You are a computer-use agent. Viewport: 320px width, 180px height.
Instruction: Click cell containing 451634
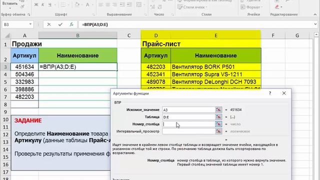pyautogui.click(x=24, y=67)
